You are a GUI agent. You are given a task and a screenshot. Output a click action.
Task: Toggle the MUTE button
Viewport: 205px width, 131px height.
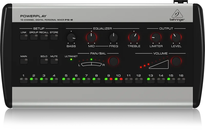(54, 61)
